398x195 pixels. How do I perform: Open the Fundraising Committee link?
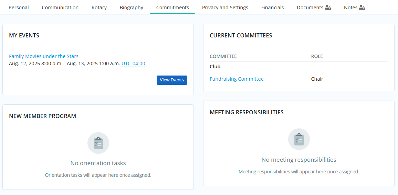point(237,79)
